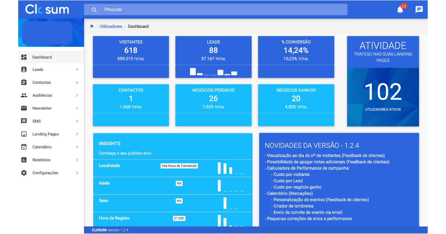Expand the Audiências submenu chevron
The width and height of the screenshot is (446, 234).
coord(77,95)
